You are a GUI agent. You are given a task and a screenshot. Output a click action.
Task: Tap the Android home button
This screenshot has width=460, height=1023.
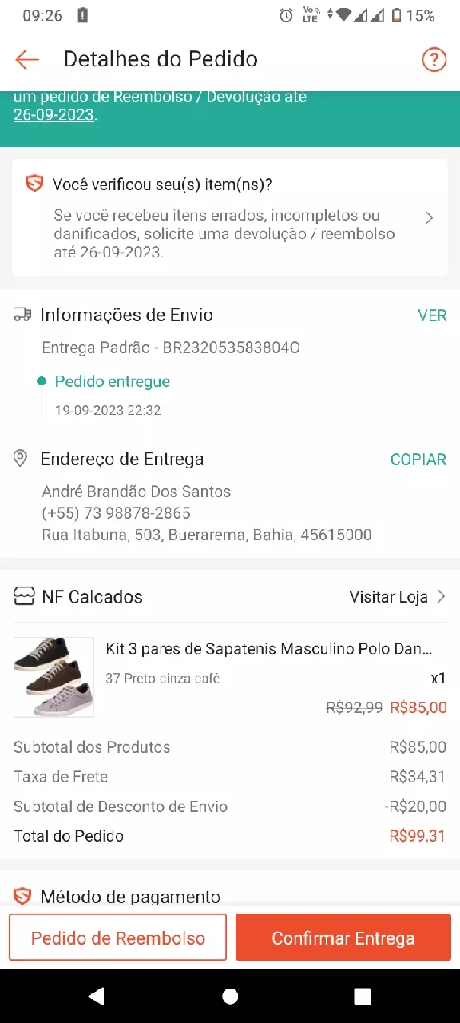point(230,996)
